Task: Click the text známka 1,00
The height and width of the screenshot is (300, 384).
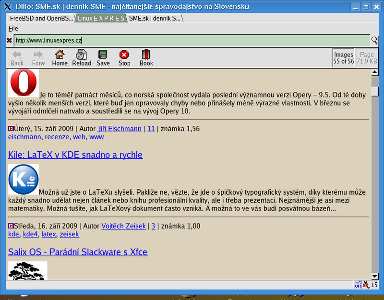Action: pos(181,226)
